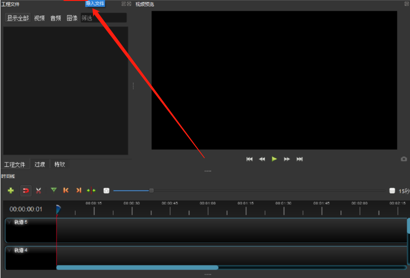This screenshot has height=278, width=410.
Task: Click the rewind playback button
Action: pyautogui.click(x=262, y=159)
